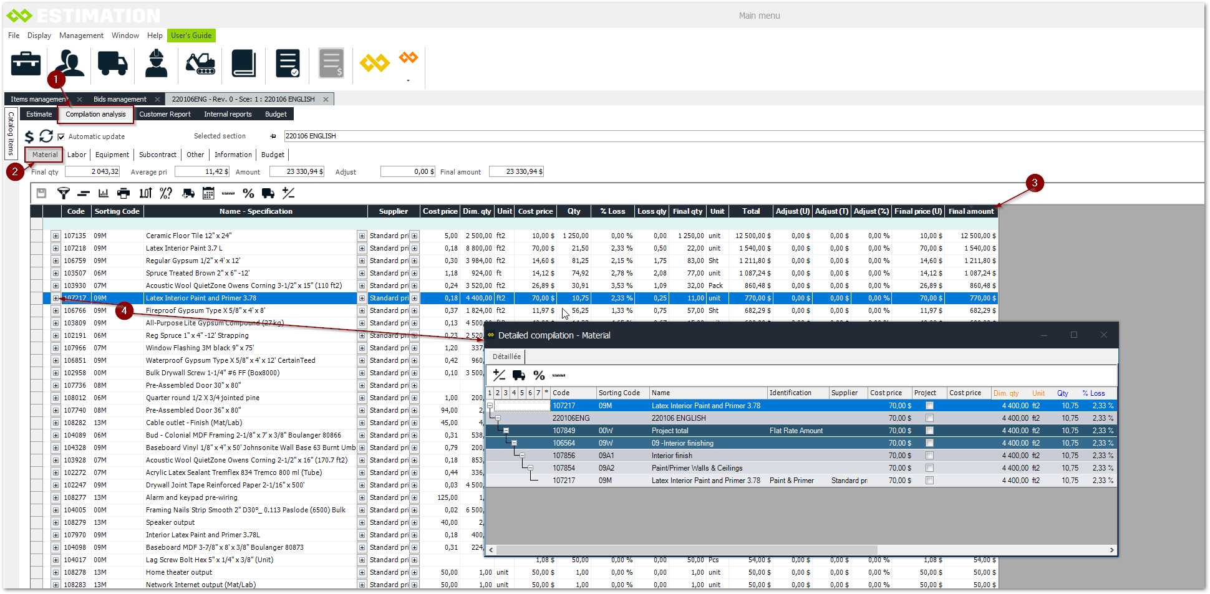The width and height of the screenshot is (1210, 594).
Task: Click the filter funnel icon in grid toolbar
Action: (x=63, y=193)
